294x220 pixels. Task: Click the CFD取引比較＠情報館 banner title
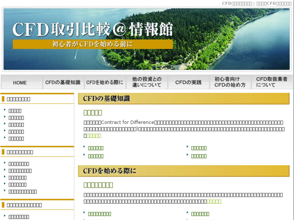93,29
